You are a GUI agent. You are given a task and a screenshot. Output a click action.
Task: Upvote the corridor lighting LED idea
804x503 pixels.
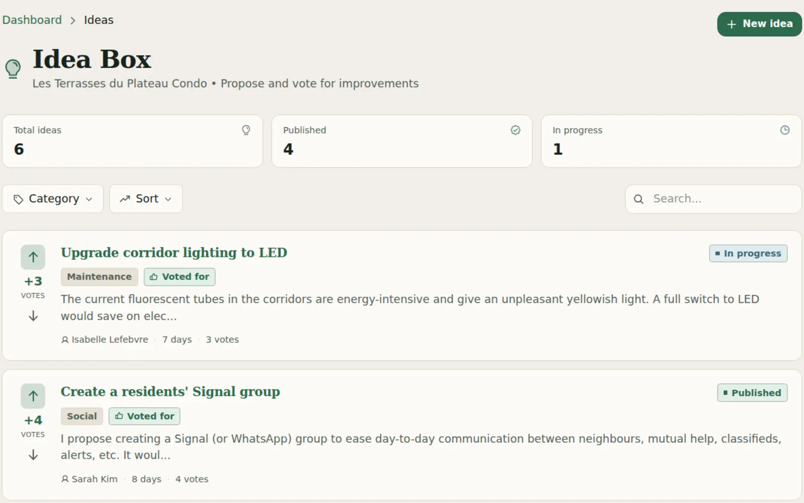(x=33, y=257)
